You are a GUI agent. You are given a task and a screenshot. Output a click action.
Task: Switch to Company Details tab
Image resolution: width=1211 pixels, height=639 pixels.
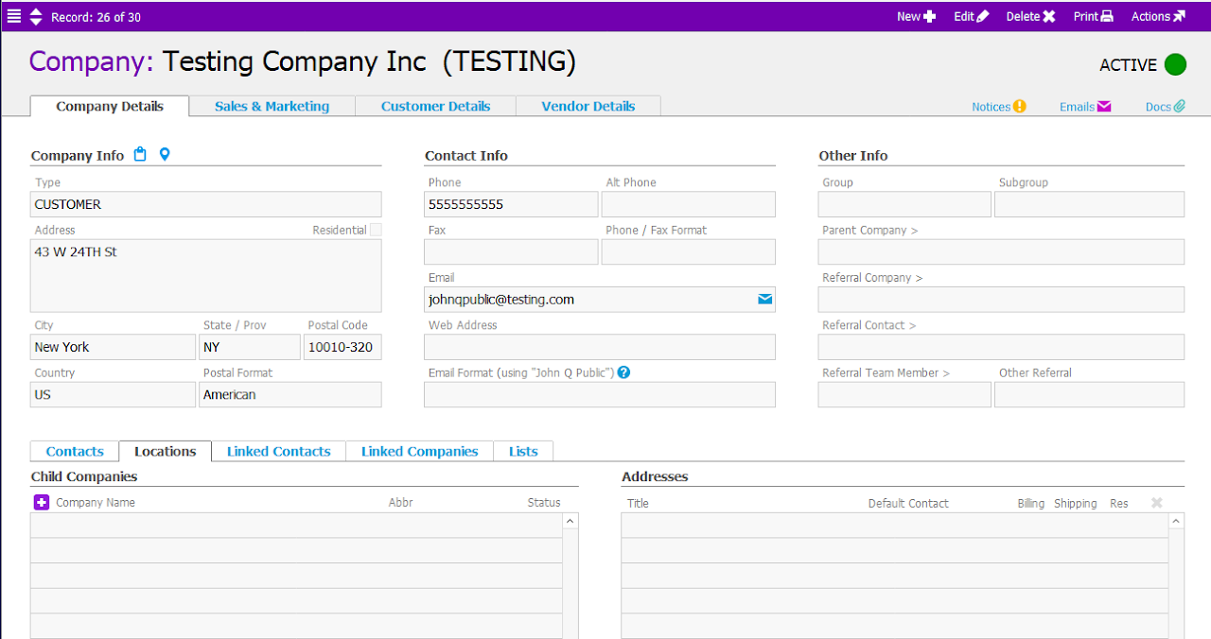coord(110,106)
